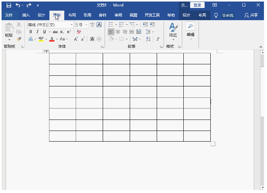Toggle Character Shading icon

coord(92,39)
